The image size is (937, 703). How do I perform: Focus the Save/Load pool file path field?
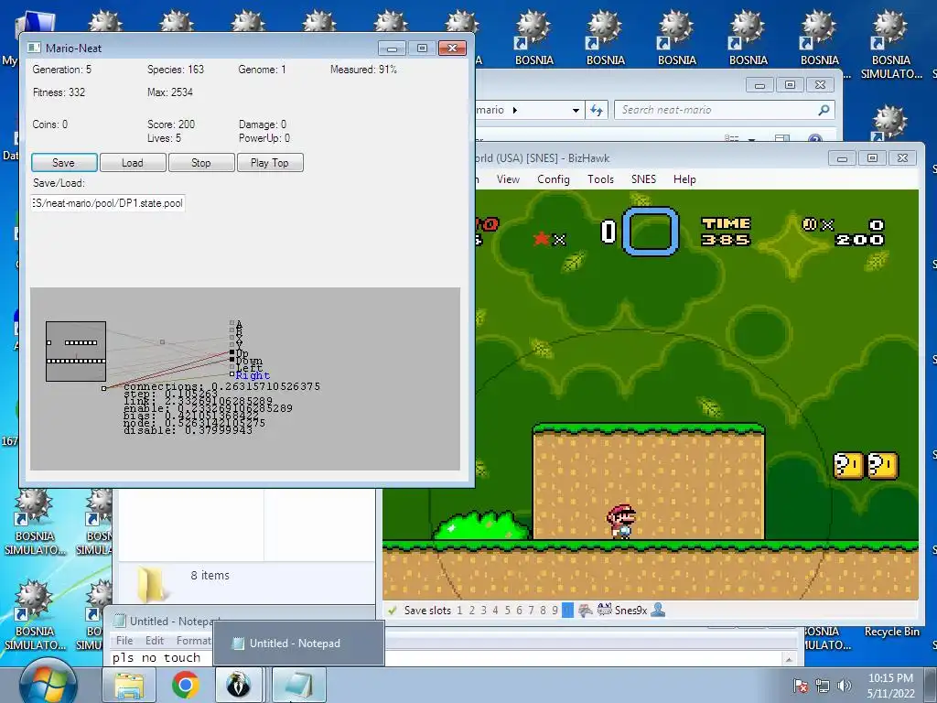108,203
